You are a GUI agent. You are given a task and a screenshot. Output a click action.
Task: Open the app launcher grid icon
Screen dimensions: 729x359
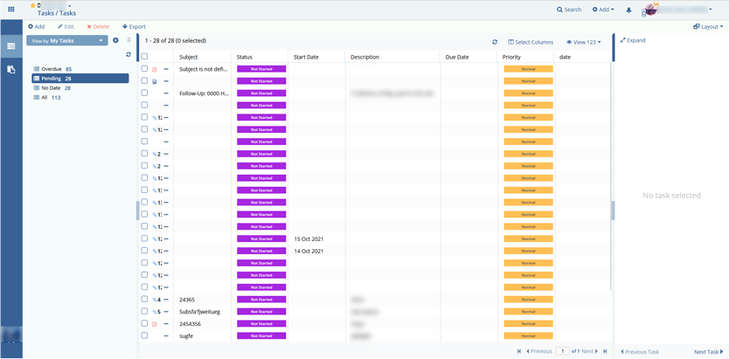click(10, 10)
